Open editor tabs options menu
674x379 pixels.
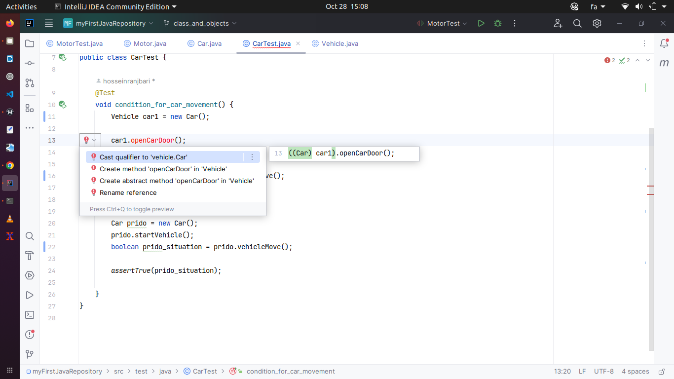pos(644,43)
